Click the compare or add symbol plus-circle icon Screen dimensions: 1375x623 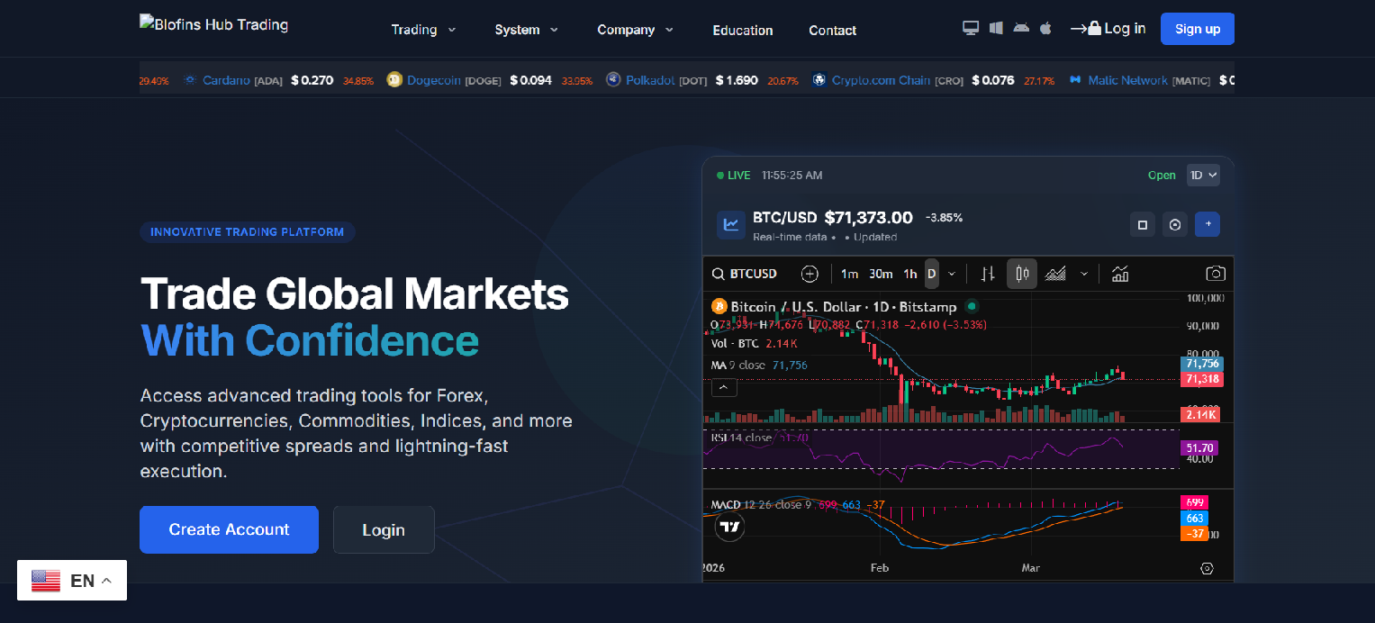point(810,274)
